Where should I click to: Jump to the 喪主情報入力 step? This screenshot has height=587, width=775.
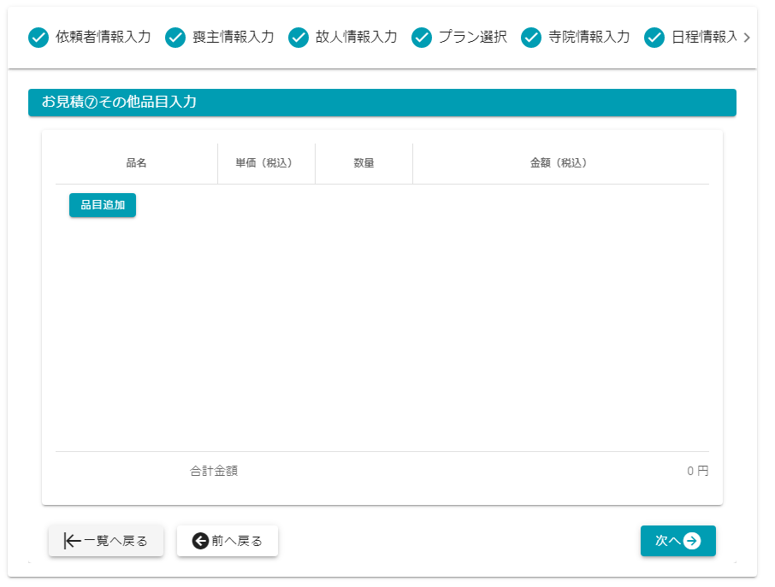click(x=233, y=38)
